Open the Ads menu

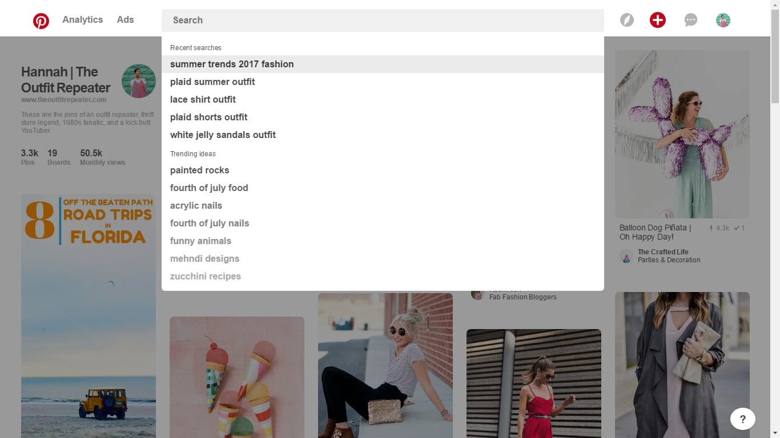pyautogui.click(x=125, y=20)
